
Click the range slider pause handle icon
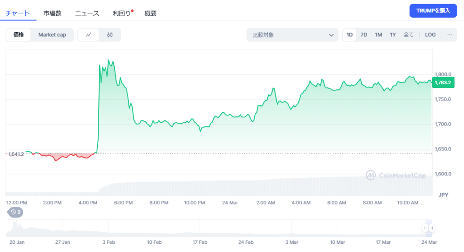coord(429,228)
